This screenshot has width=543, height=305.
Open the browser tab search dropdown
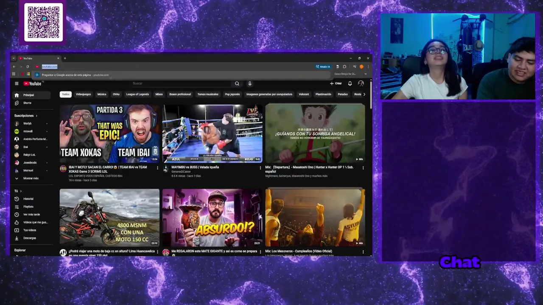pyautogui.click(x=14, y=58)
